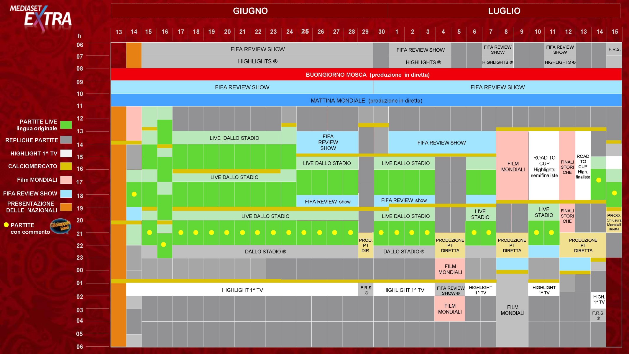Click the CALCIOMERCATO legend label
This screenshot has height=354, width=629.
point(33,166)
